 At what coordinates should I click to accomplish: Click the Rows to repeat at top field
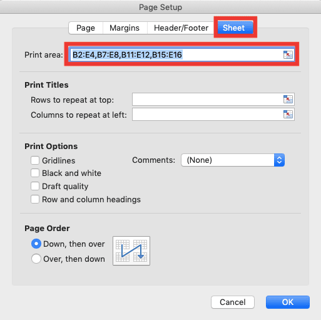pyautogui.click(x=213, y=100)
